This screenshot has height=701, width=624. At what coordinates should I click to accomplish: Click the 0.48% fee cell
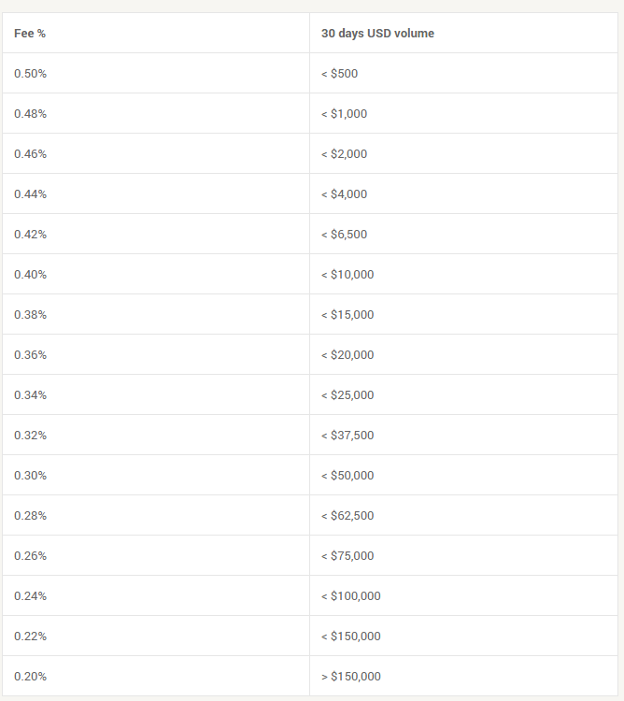[156, 113]
